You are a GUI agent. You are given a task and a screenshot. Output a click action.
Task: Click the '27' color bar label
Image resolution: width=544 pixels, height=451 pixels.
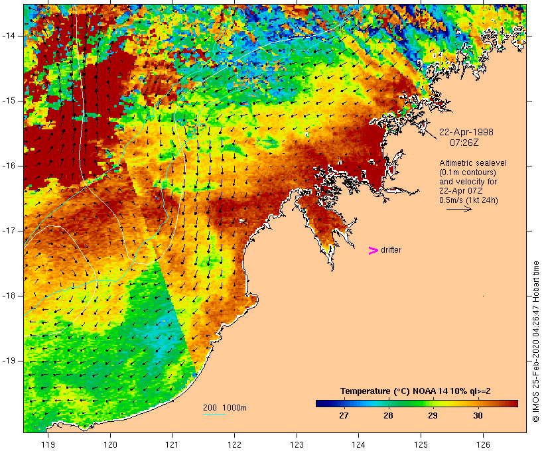tap(344, 415)
